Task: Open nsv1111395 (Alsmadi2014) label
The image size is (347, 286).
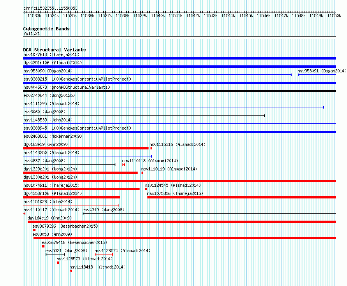Action: [x=51, y=104]
